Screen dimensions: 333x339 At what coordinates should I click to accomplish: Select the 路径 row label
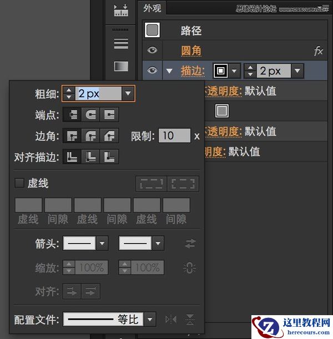[191, 31]
